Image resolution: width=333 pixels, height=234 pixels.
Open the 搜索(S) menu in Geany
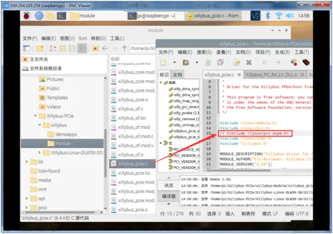(x=204, y=52)
